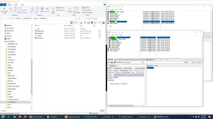Open the Windows Start button
Screen dimensions: 213x119
click(3, 117)
